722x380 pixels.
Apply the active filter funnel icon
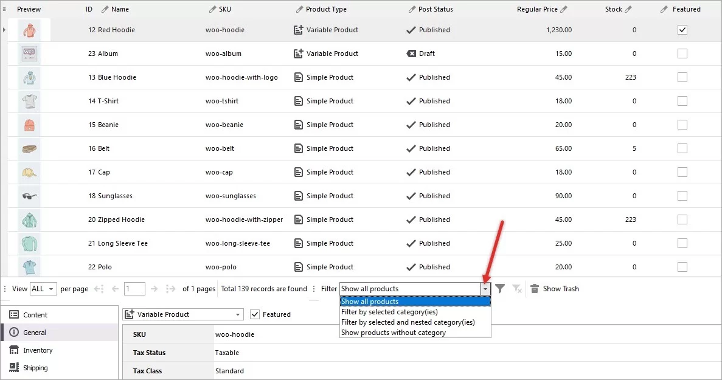(x=500, y=288)
